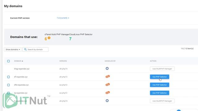
Task: Click Use MultiPHP Manager for blog.nayandas.xyz
Action: pyautogui.click(x=162, y=69)
